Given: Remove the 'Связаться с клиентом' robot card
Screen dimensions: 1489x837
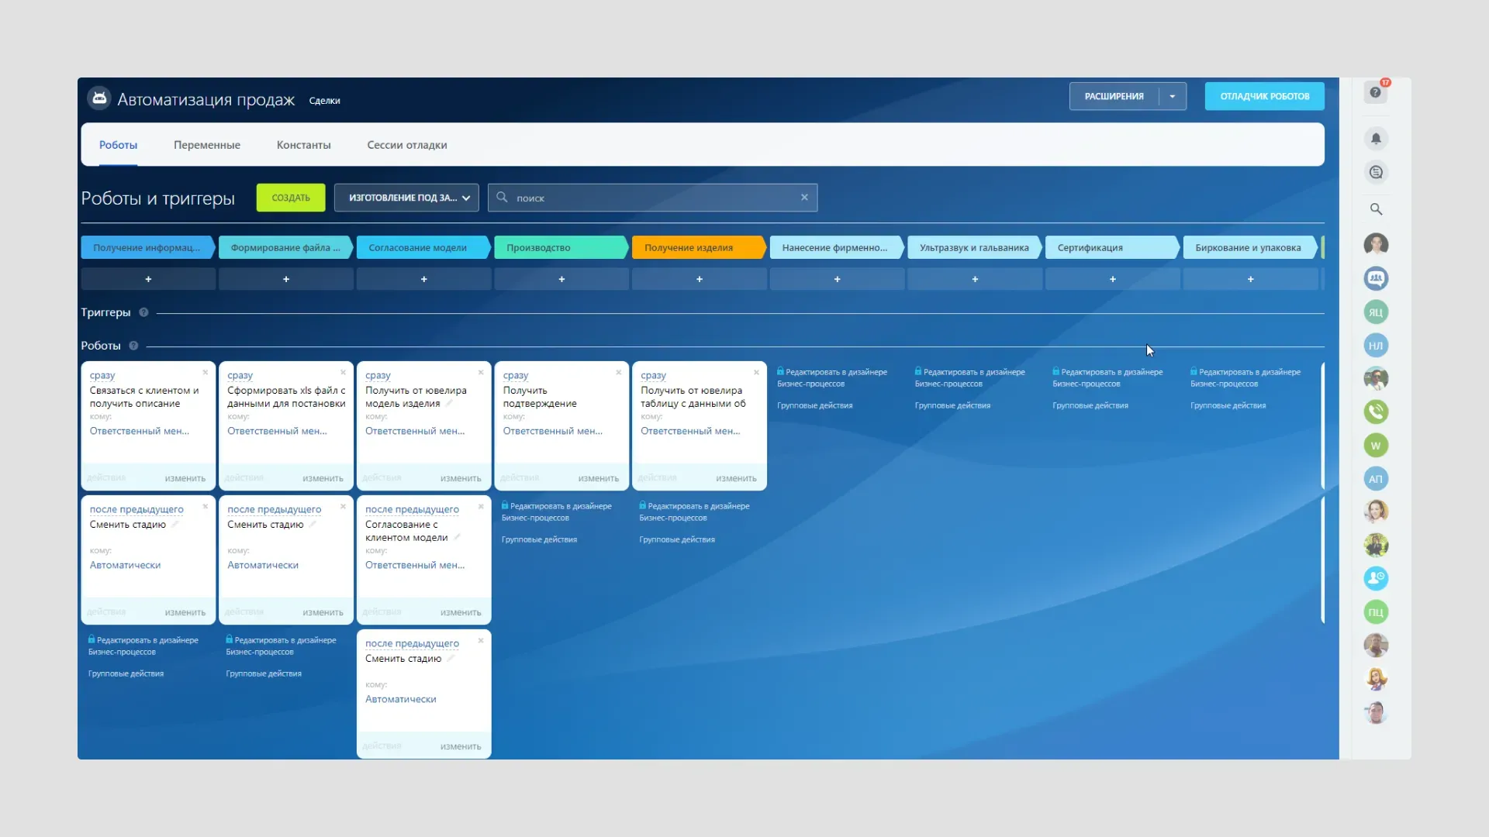Looking at the screenshot, I should coord(206,373).
